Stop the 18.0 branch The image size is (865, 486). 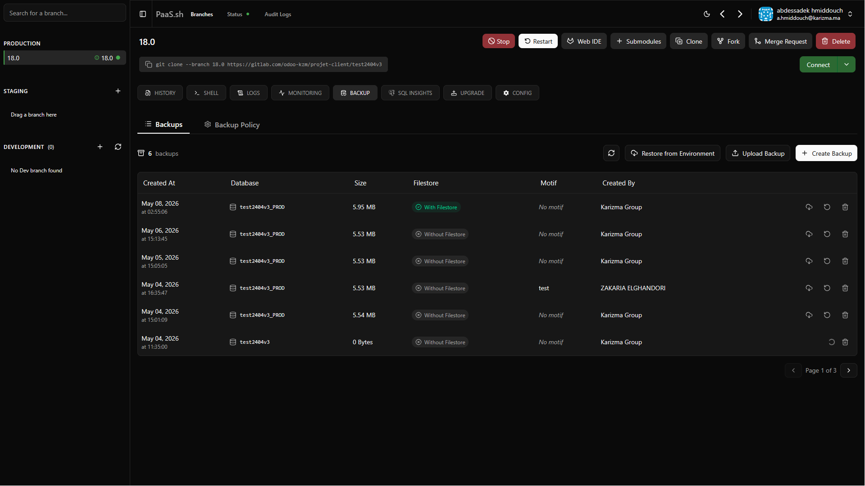point(499,41)
